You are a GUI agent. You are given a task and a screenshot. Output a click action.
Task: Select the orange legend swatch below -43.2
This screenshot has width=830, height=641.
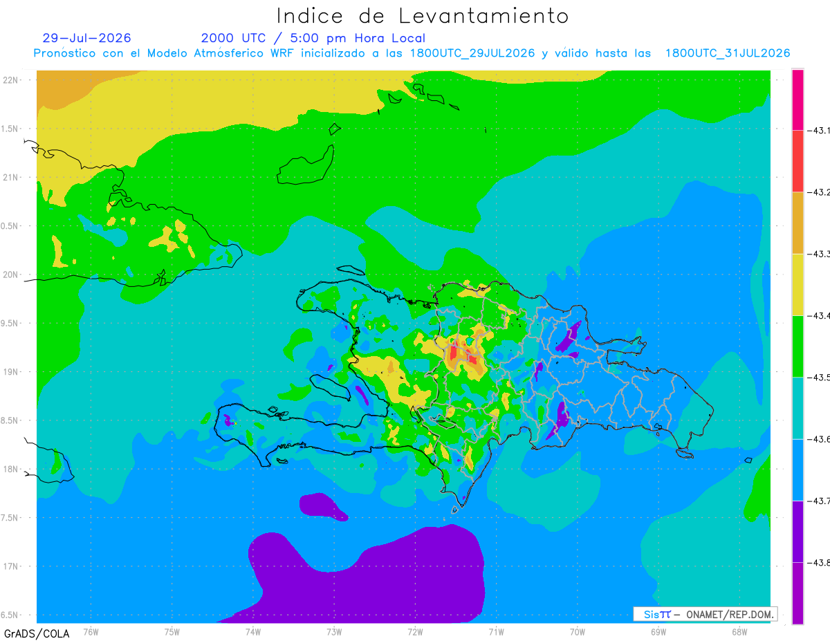(x=797, y=223)
